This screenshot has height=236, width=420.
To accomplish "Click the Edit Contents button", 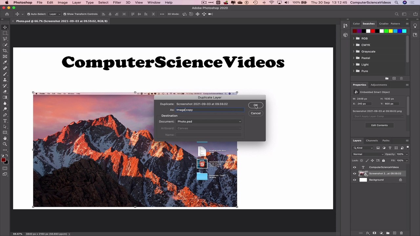I will [379, 125].
